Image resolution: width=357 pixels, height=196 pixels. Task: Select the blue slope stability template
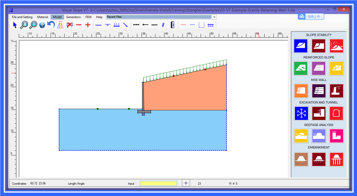[x=301, y=46]
